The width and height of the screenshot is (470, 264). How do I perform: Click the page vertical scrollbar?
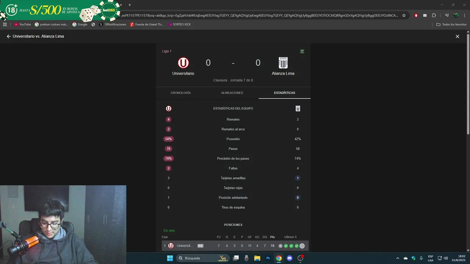(x=468, y=84)
